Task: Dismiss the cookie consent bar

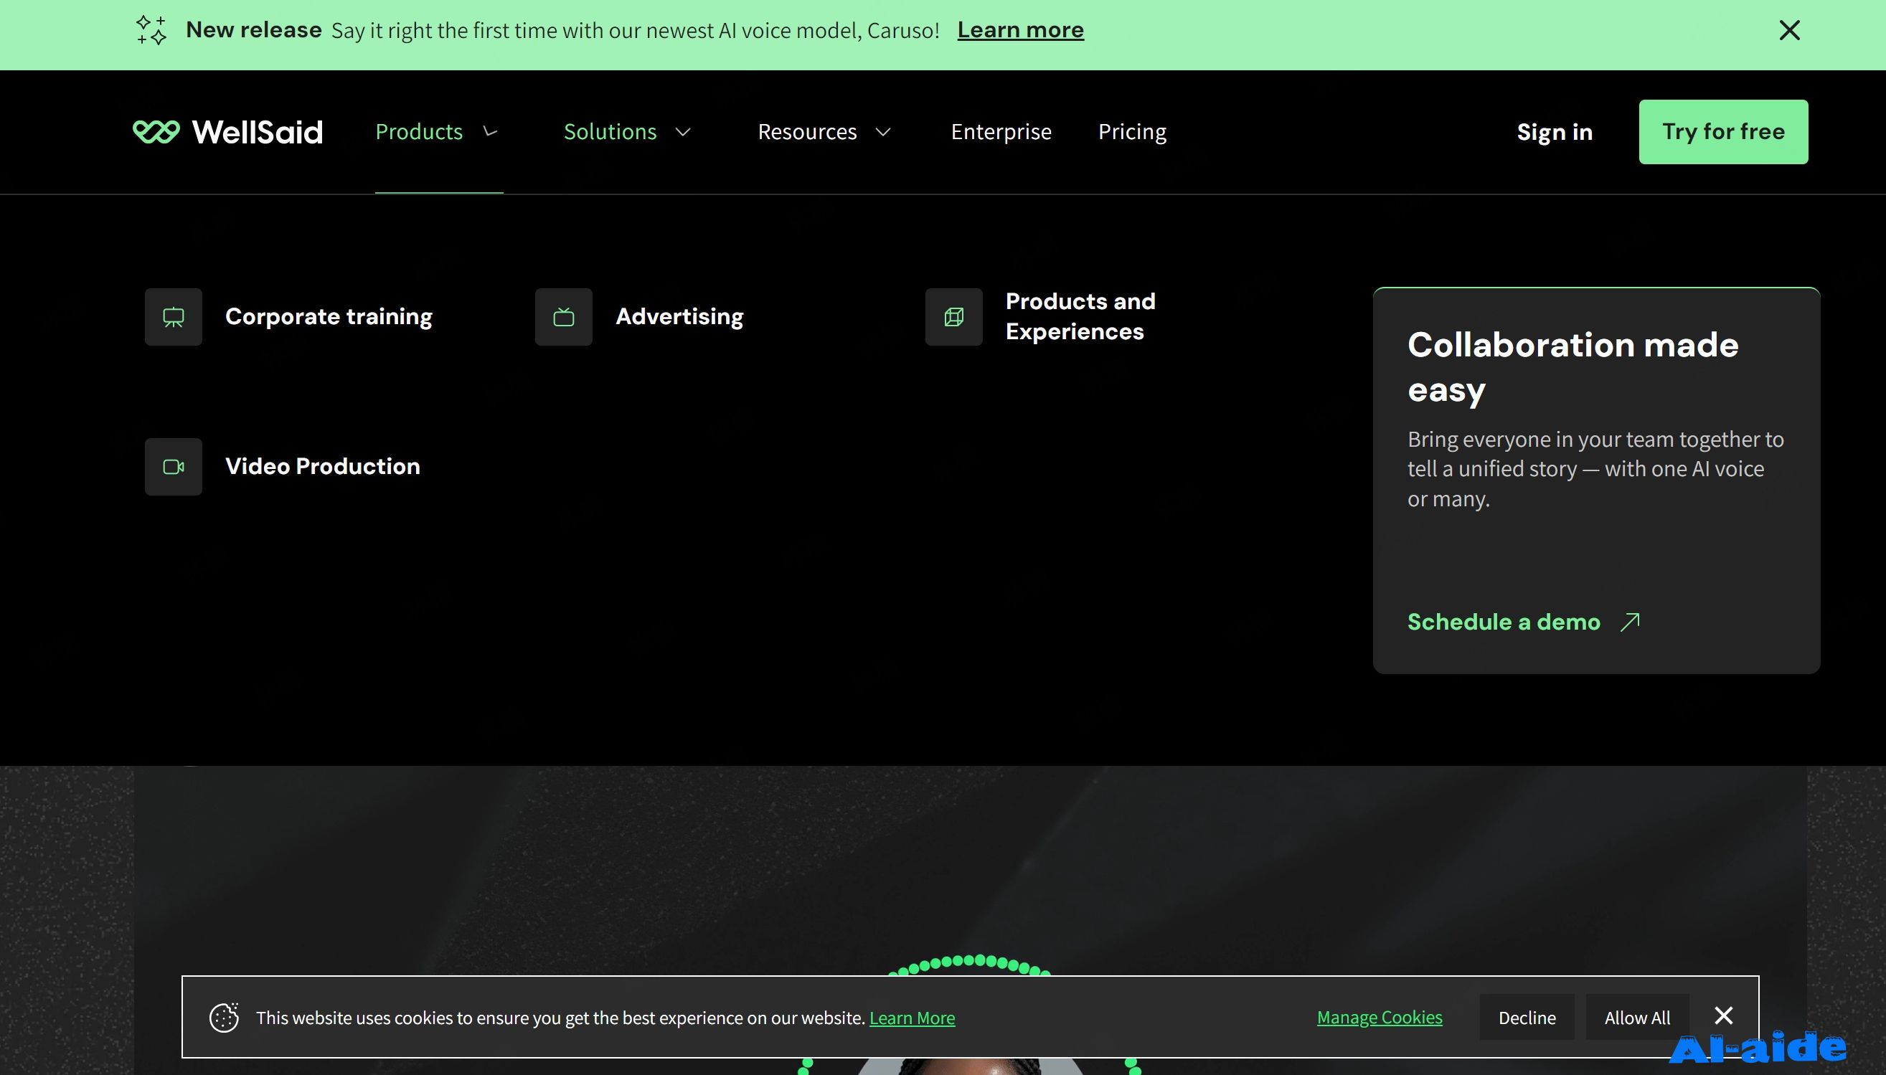Action: (1724, 1016)
